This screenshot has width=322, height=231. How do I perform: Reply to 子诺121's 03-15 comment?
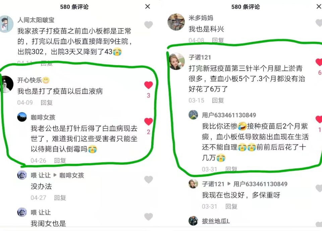click(x=218, y=100)
